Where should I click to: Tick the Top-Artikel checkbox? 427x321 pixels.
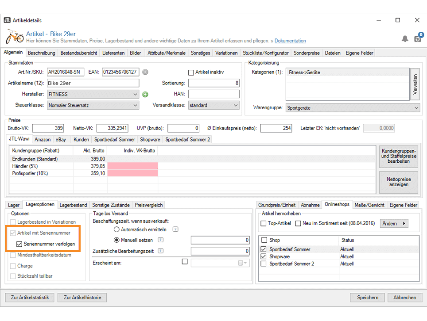(x=264, y=224)
